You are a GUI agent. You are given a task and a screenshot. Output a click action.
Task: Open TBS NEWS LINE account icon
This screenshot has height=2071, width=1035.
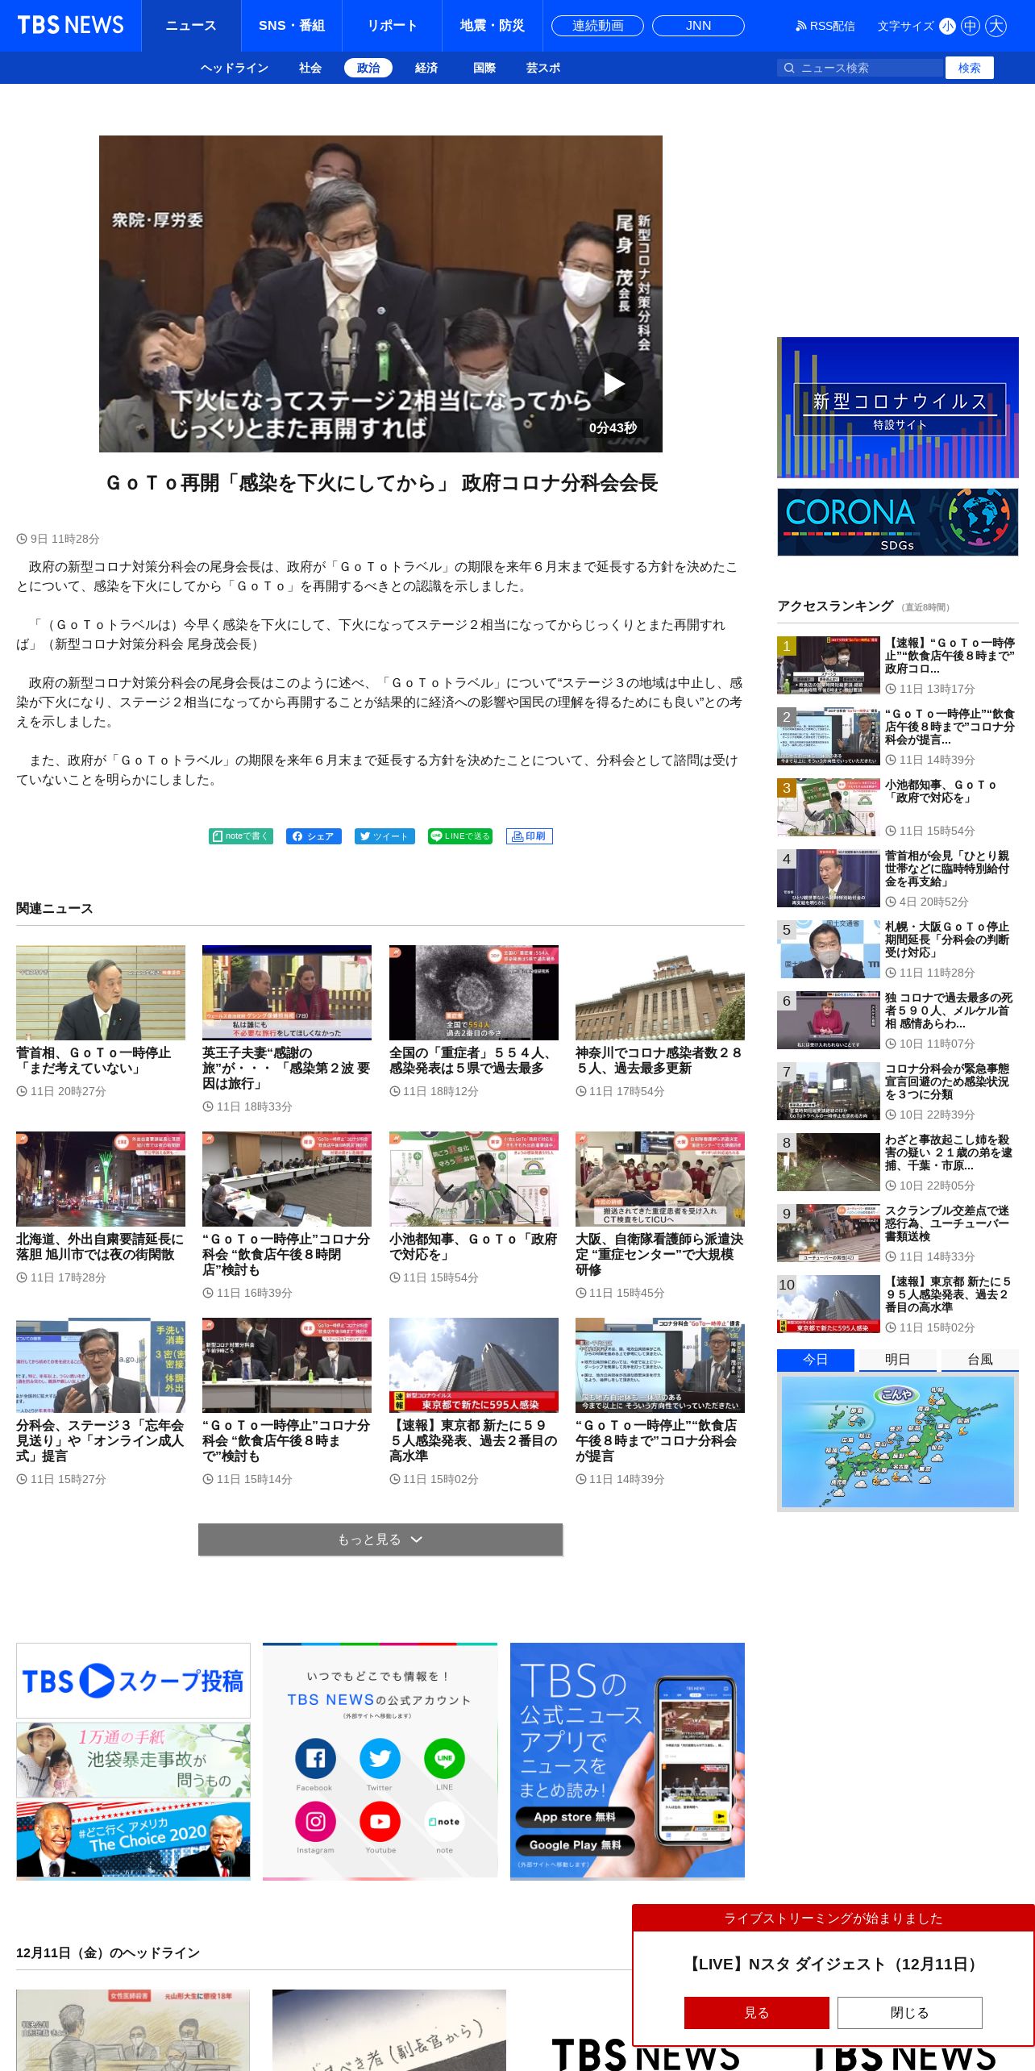tap(444, 1758)
